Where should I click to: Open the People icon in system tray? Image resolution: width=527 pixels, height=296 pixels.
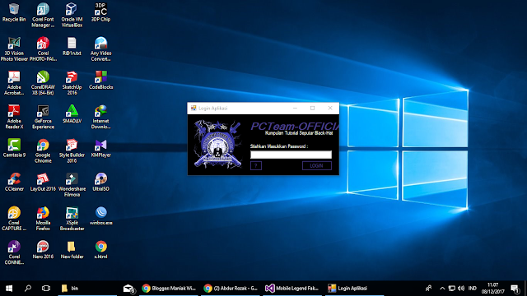pos(428,289)
